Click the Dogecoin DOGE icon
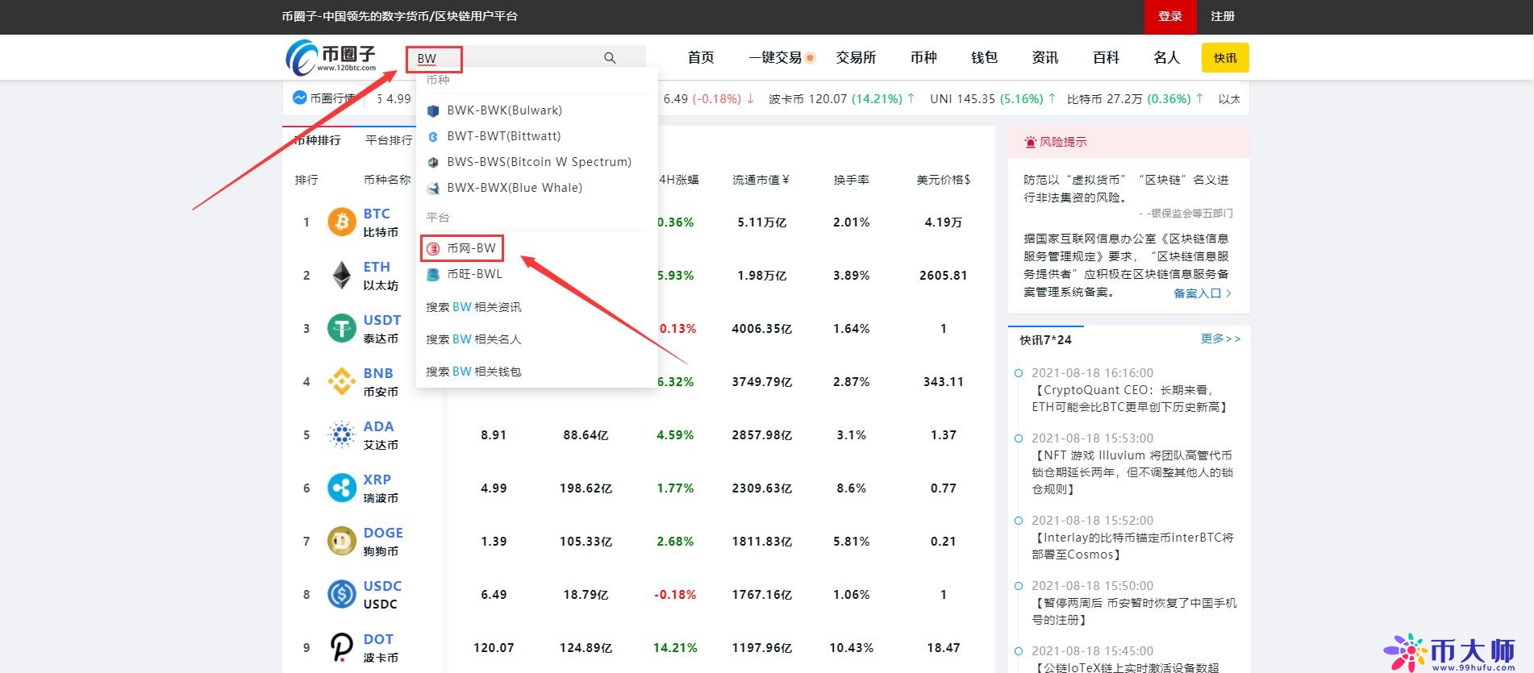 click(x=342, y=541)
